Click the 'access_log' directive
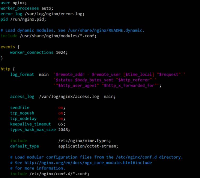 pos(22,97)
